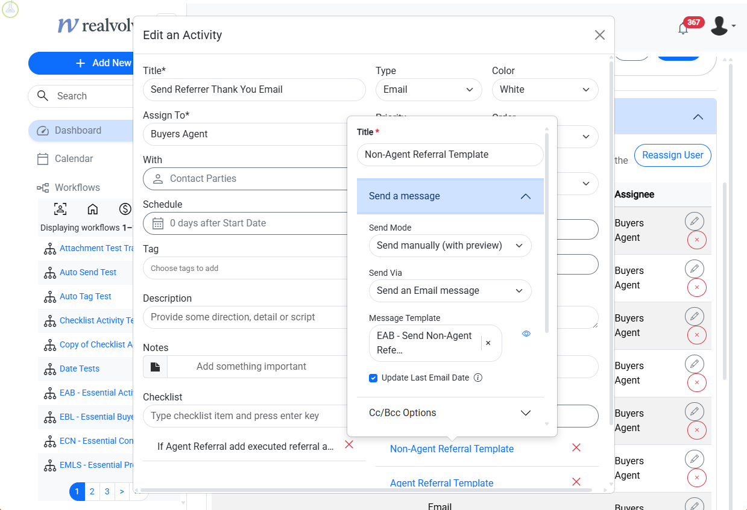This screenshot has width=747, height=510.
Task: Open the Send Via dropdown
Action: click(450, 291)
